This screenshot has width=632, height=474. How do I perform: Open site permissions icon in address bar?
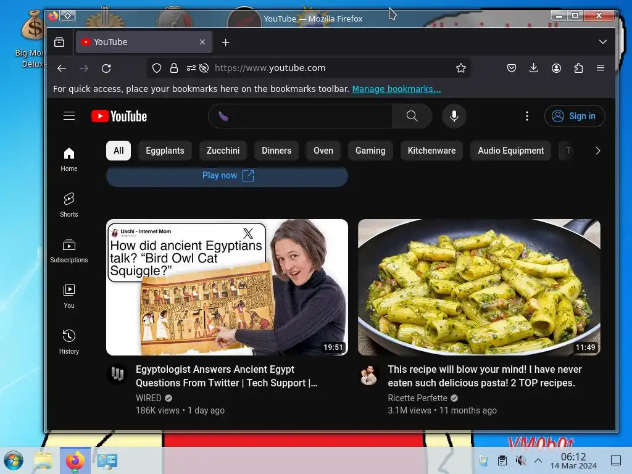(191, 68)
